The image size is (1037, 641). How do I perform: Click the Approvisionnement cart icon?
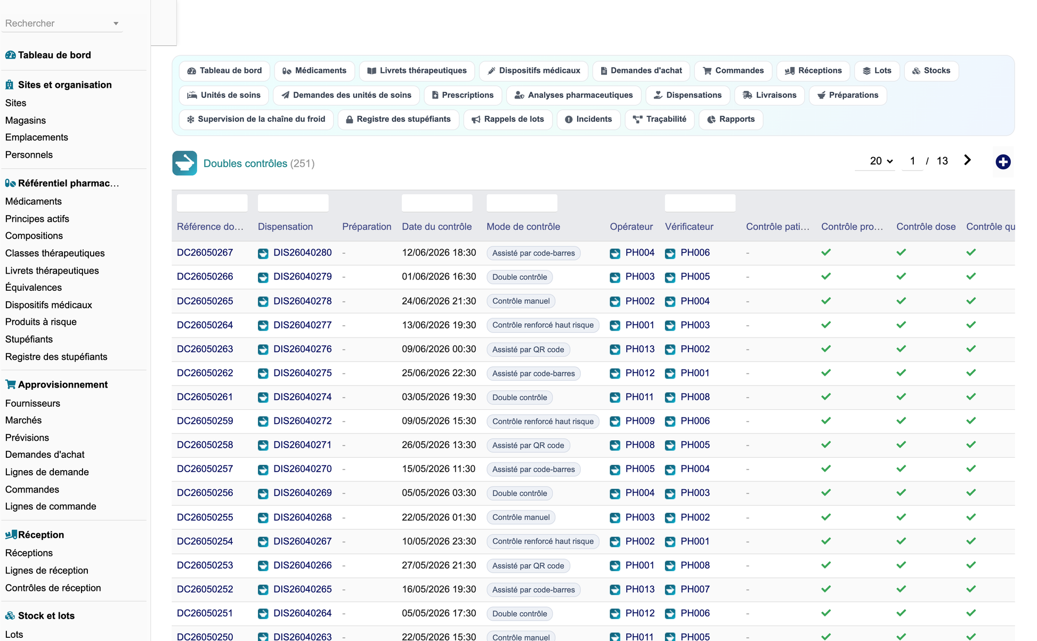tap(10, 384)
